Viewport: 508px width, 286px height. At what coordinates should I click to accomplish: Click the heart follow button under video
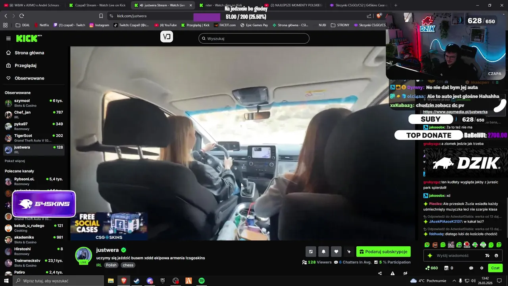336,251
